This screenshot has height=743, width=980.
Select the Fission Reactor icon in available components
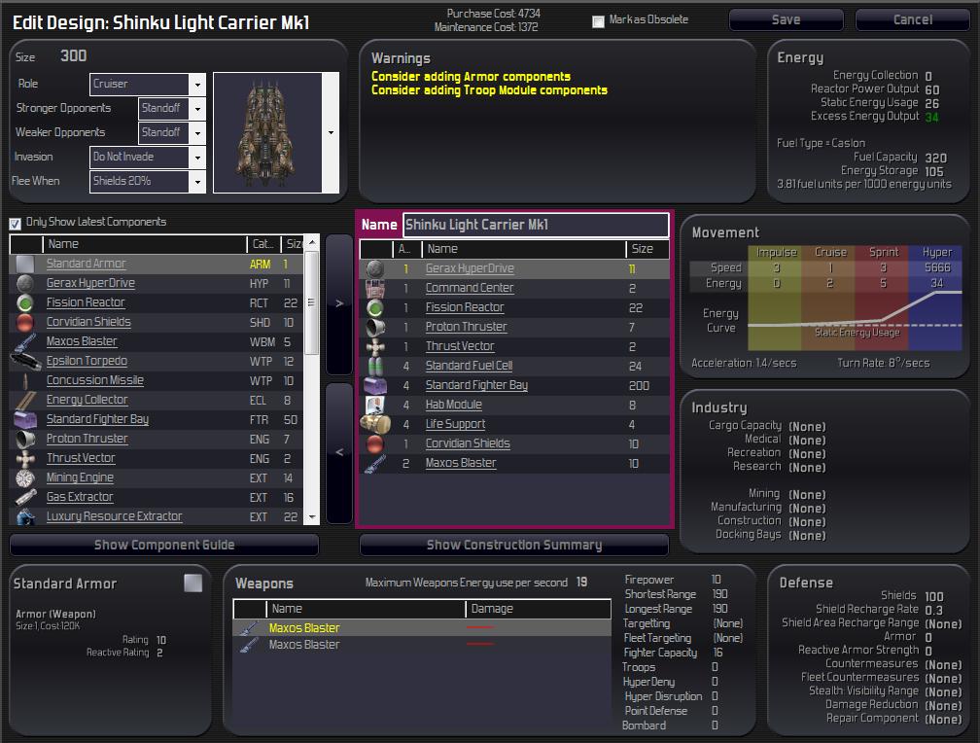click(x=25, y=302)
